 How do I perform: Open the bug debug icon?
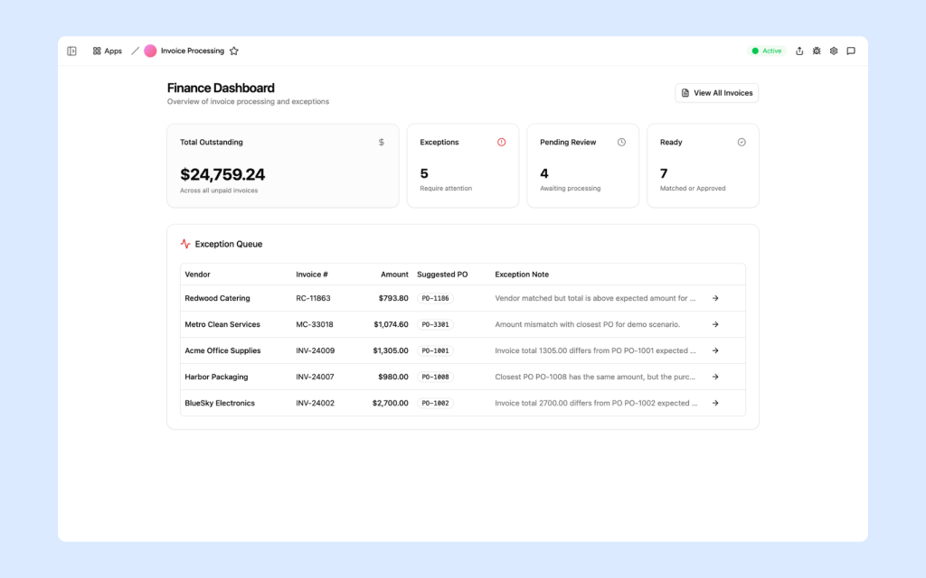(x=817, y=51)
